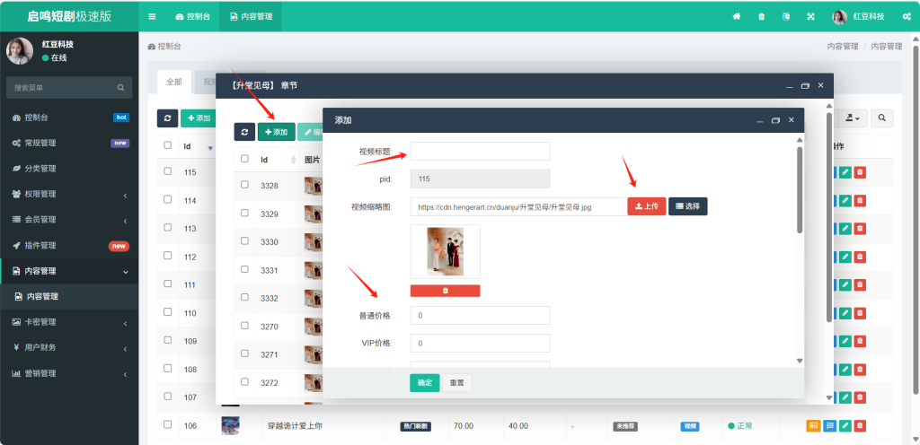Viewport: 920px width, 445px height.
Task: Click the red delete button under the thumbnail
Action: coord(445,291)
